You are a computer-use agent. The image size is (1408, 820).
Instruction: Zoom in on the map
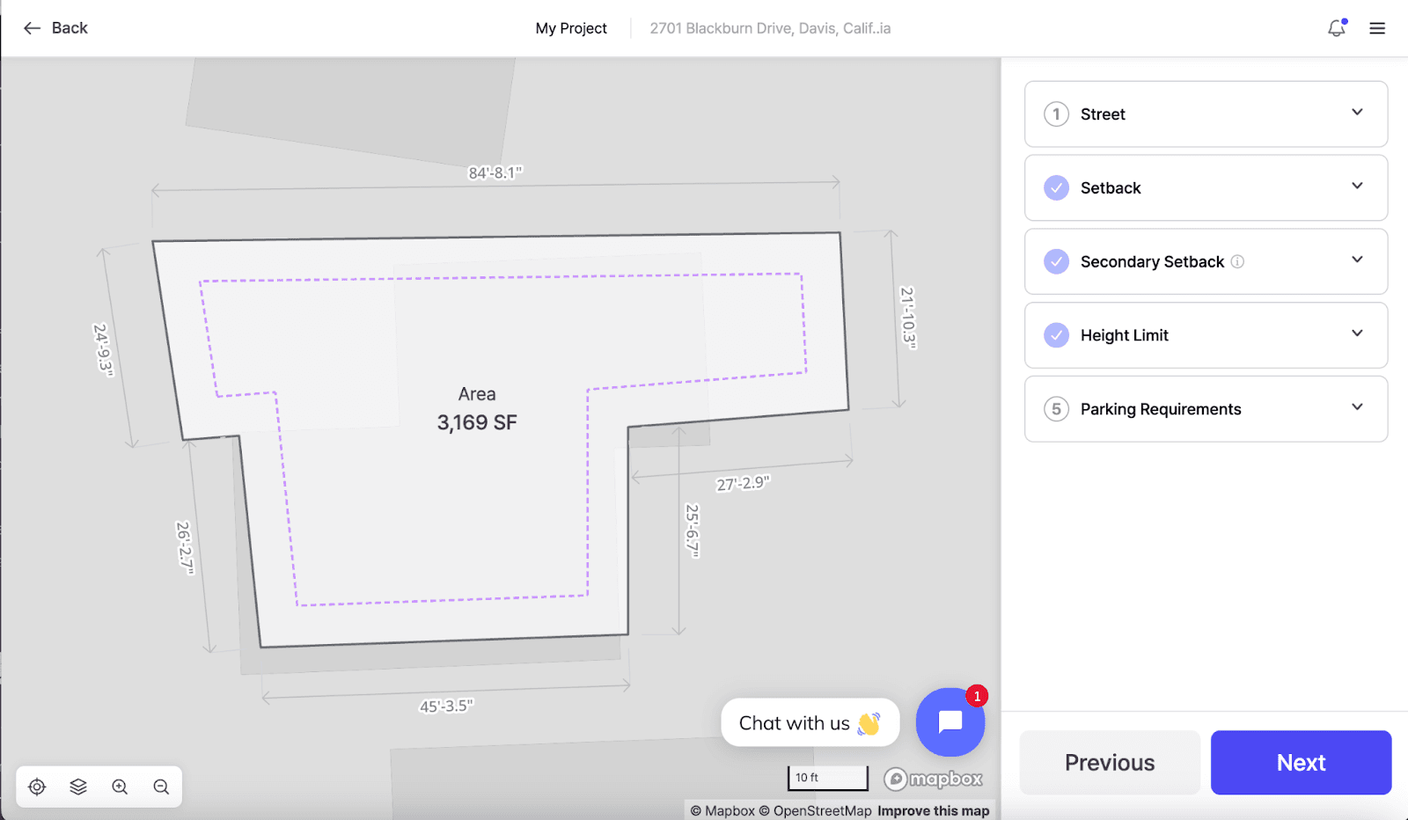point(120,787)
